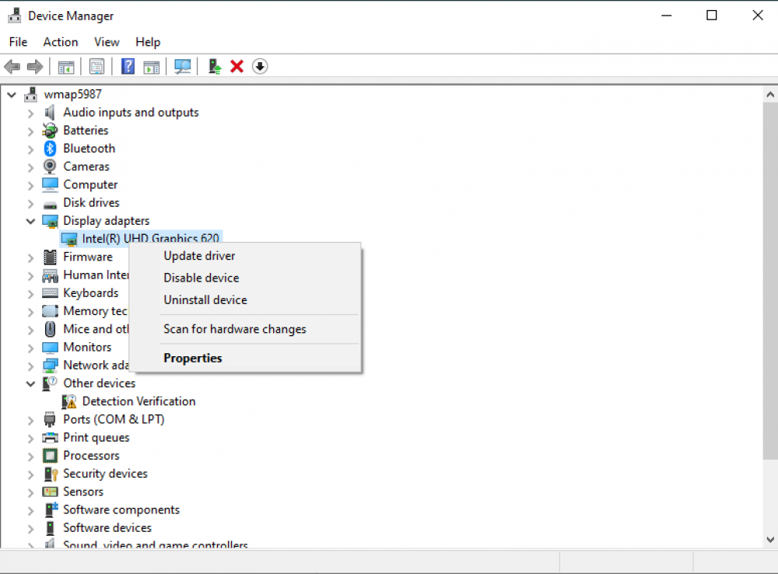
Task: Select the Software components icon
Action: (51, 509)
